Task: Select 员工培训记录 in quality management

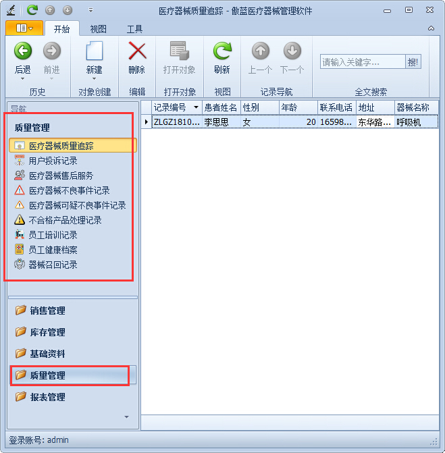Action: [53, 235]
